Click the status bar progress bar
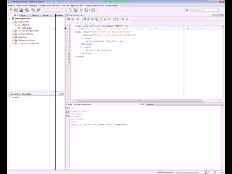Screen dimensions: 232x174 coord(187,172)
